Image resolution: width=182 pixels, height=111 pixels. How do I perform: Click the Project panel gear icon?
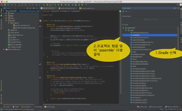click(34, 8)
